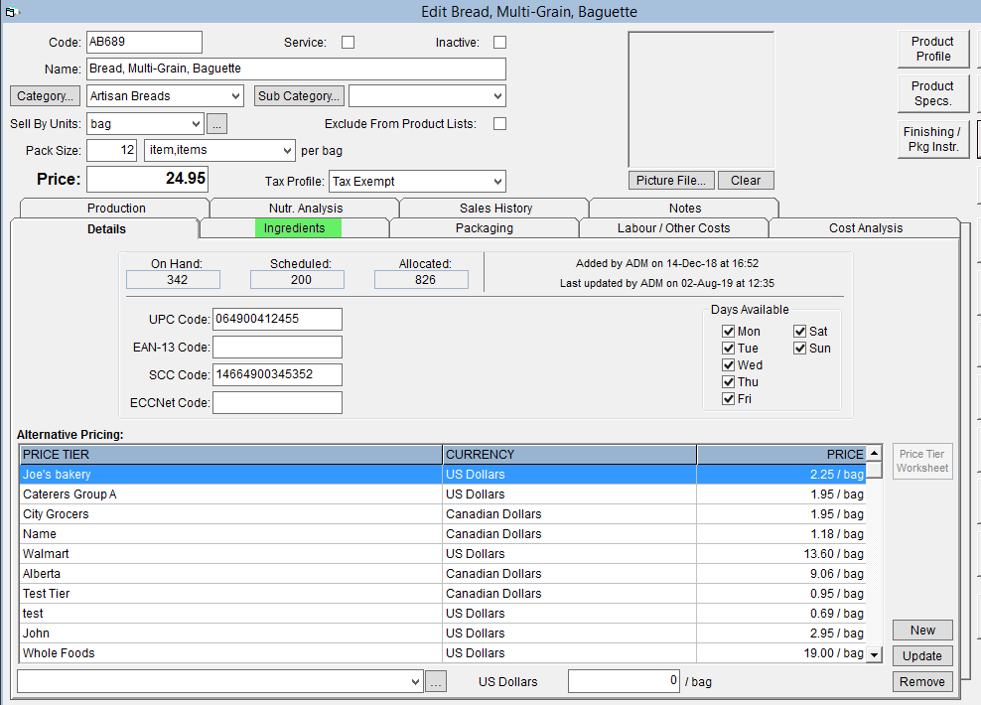Click the pricing list scroll down arrow
This screenshot has width=981, height=705.
875,655
